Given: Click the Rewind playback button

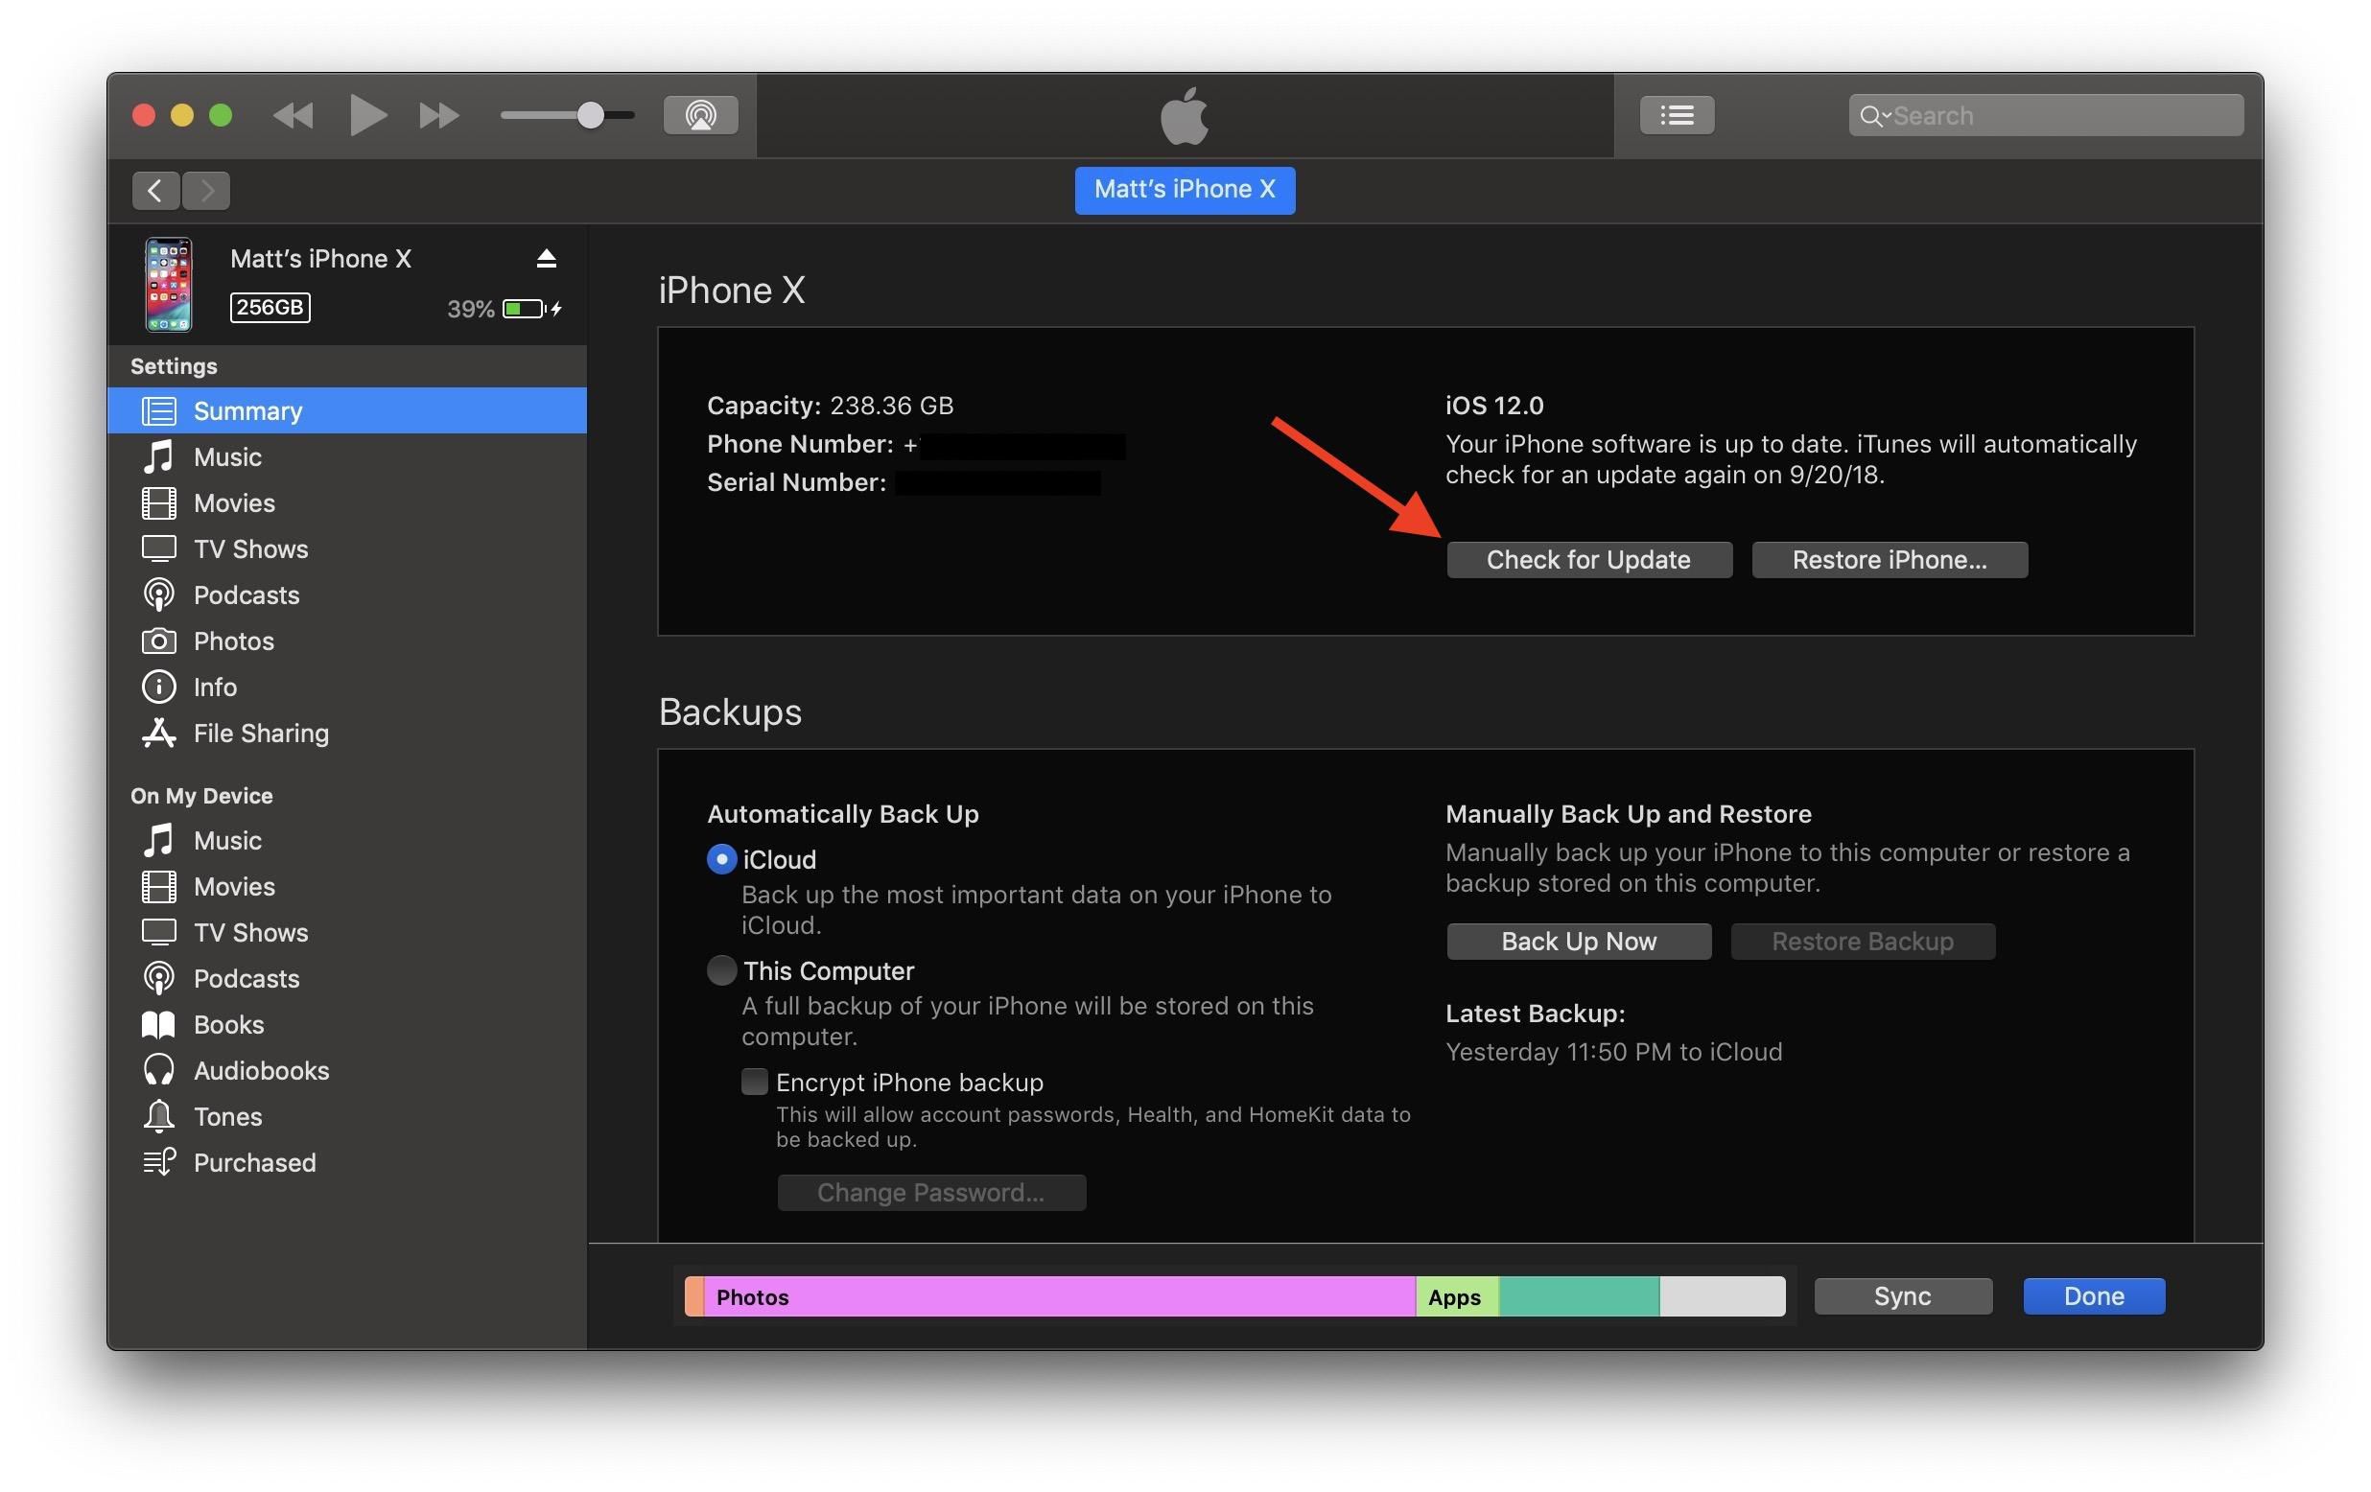Looking at the screenshot, I should tap(293, 115).
